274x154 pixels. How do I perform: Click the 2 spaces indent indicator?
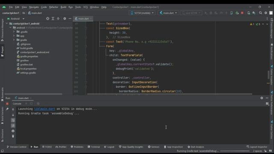point(257,151)
